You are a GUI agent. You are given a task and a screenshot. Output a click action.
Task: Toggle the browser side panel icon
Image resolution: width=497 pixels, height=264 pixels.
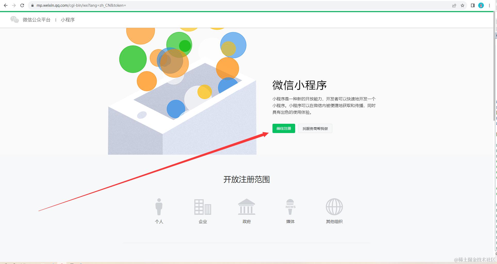click(x=473, y=5)
